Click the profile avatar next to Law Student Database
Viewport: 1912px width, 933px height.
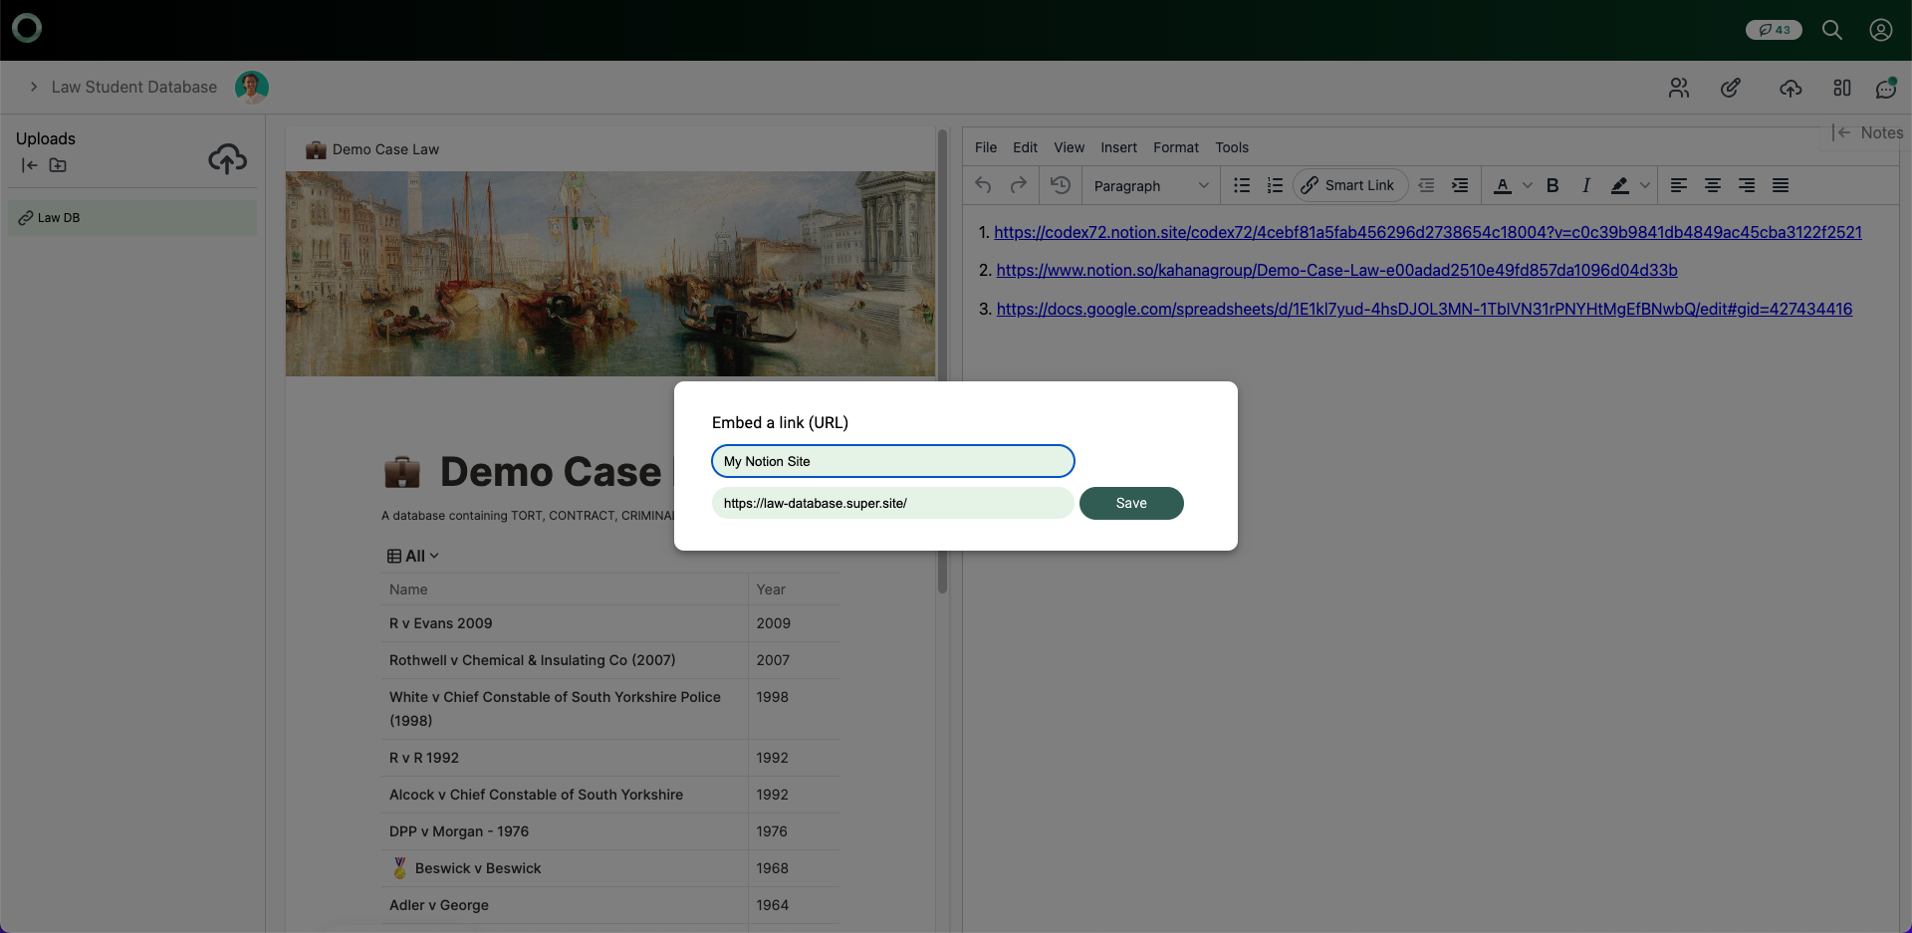[x=252, y=88]
